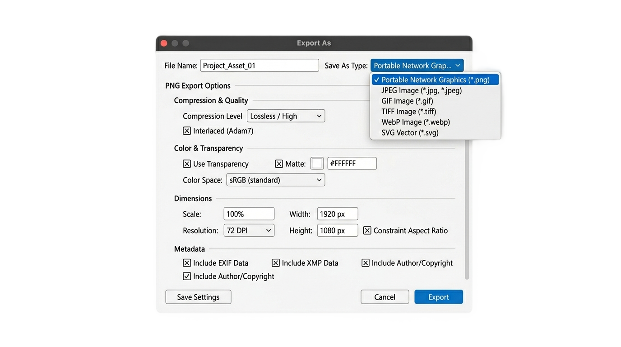Click the Cancel button
621x347 pixels.
pyautogui.click(x=385, y=297)
